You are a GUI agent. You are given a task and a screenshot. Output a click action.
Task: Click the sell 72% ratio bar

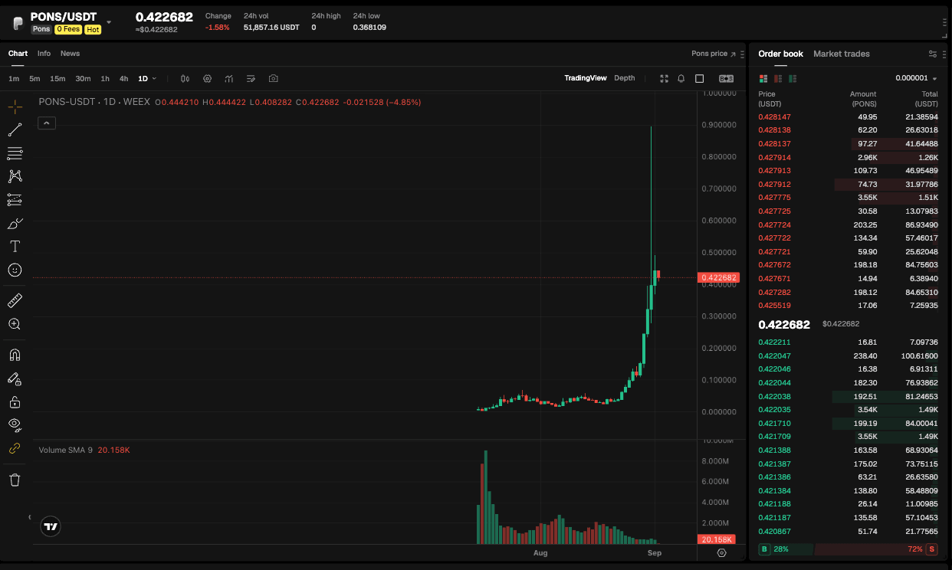(x=876, y=549)
